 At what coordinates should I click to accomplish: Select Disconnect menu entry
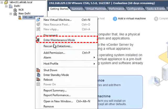click(x=66, y=35)
